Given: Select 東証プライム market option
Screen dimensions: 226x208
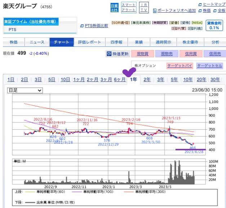Looking at the screenshot, I should tap(31, 22).
